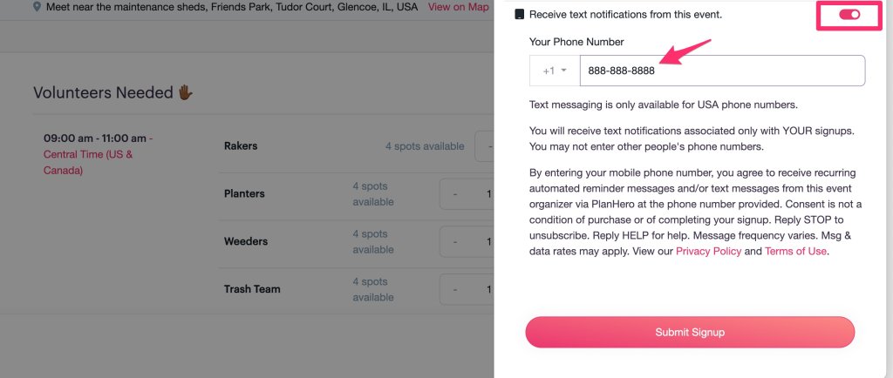This screenshot has height=378, width=893.
Task: Open the Privacy Policy link
Action: tap(709, 251)
